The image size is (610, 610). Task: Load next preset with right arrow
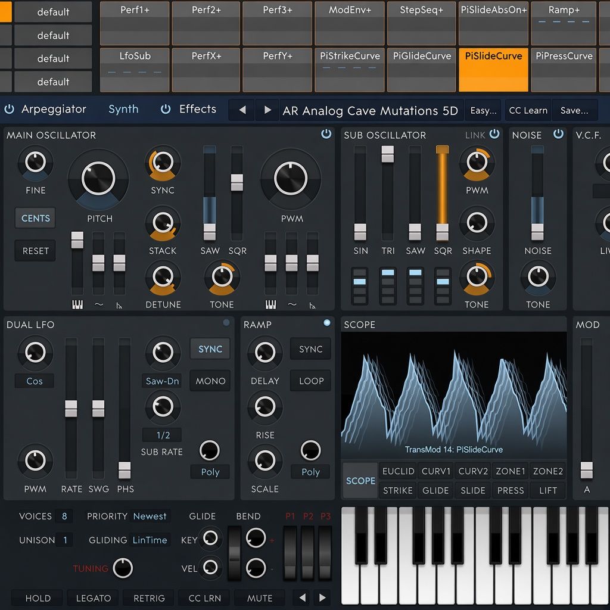267,110
